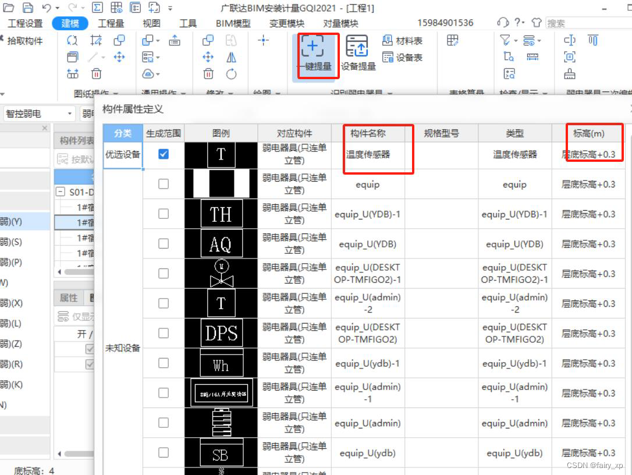
Task: Open the quick access toolbar customize arrow
Action: pyautogui.click(x=170, y=8)
